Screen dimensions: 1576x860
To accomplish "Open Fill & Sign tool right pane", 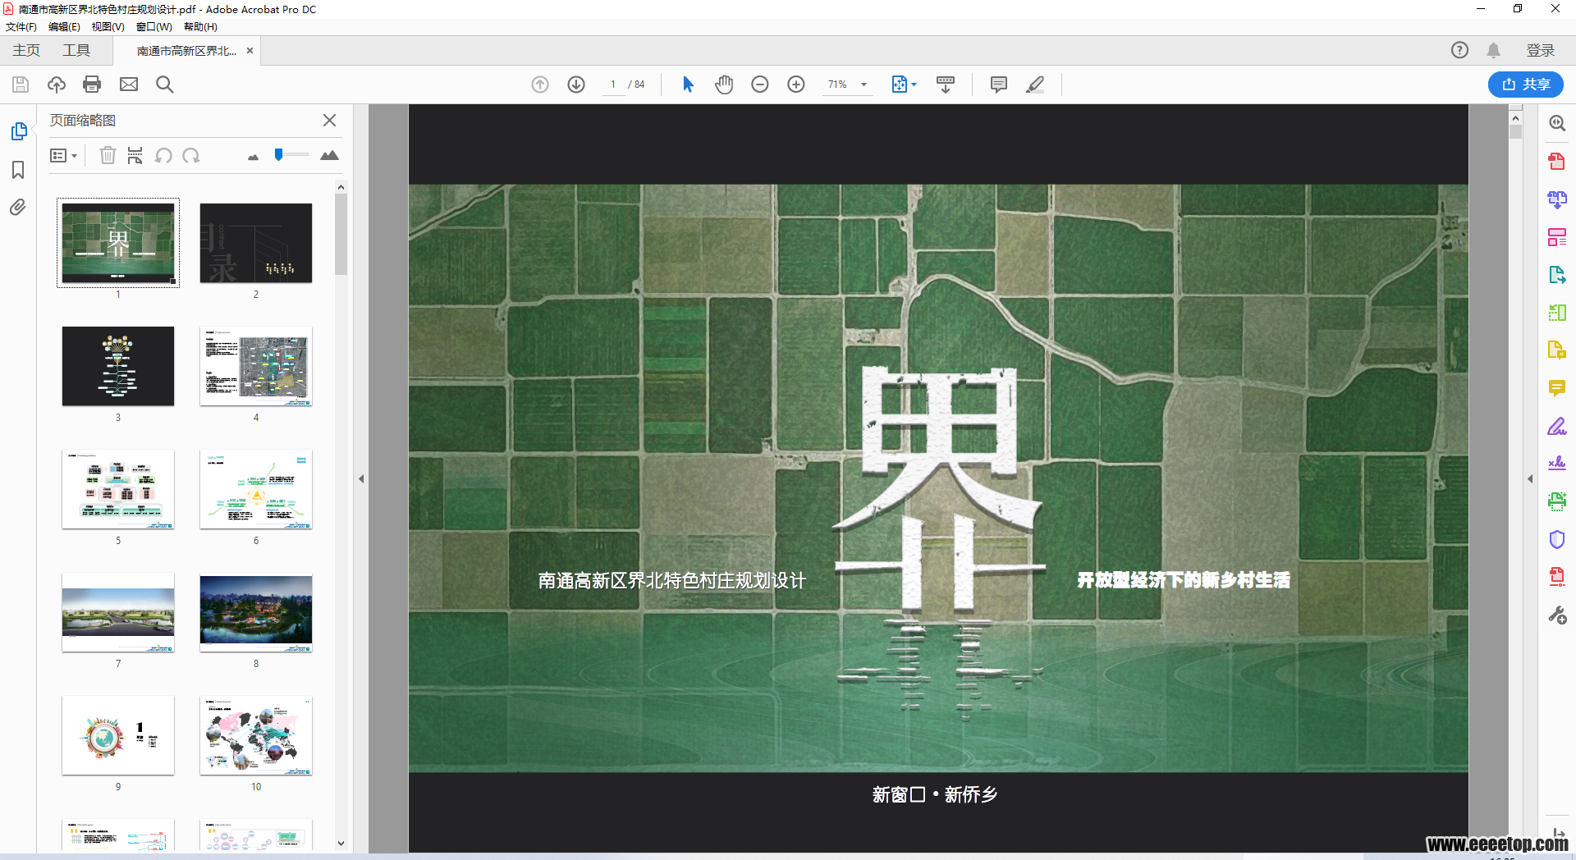I will [x=1556, y=426].
